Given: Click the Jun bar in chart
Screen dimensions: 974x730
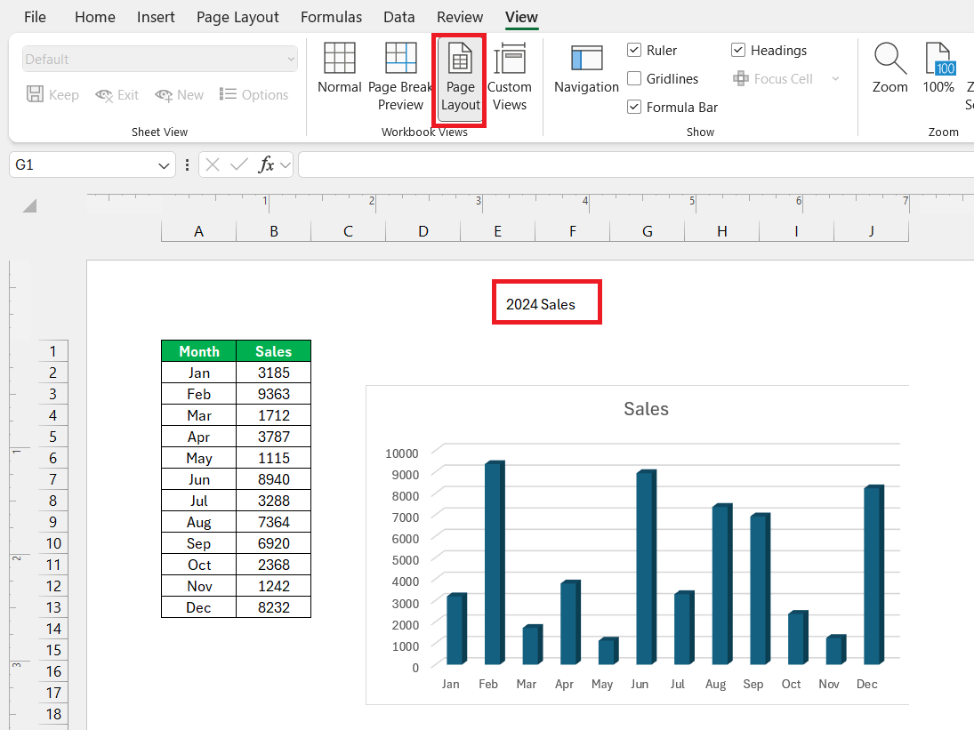Looking at the screenshot, I should click(646, 567).
